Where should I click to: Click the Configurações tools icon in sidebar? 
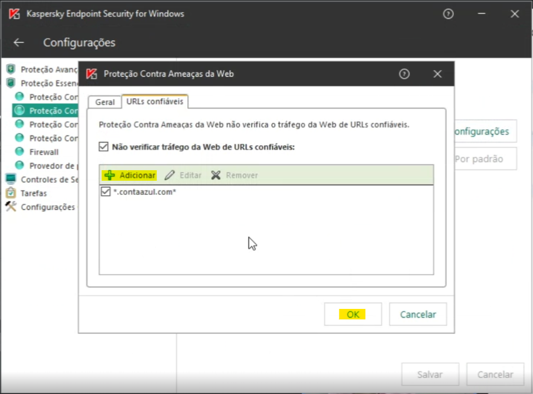tap(11, 206)
